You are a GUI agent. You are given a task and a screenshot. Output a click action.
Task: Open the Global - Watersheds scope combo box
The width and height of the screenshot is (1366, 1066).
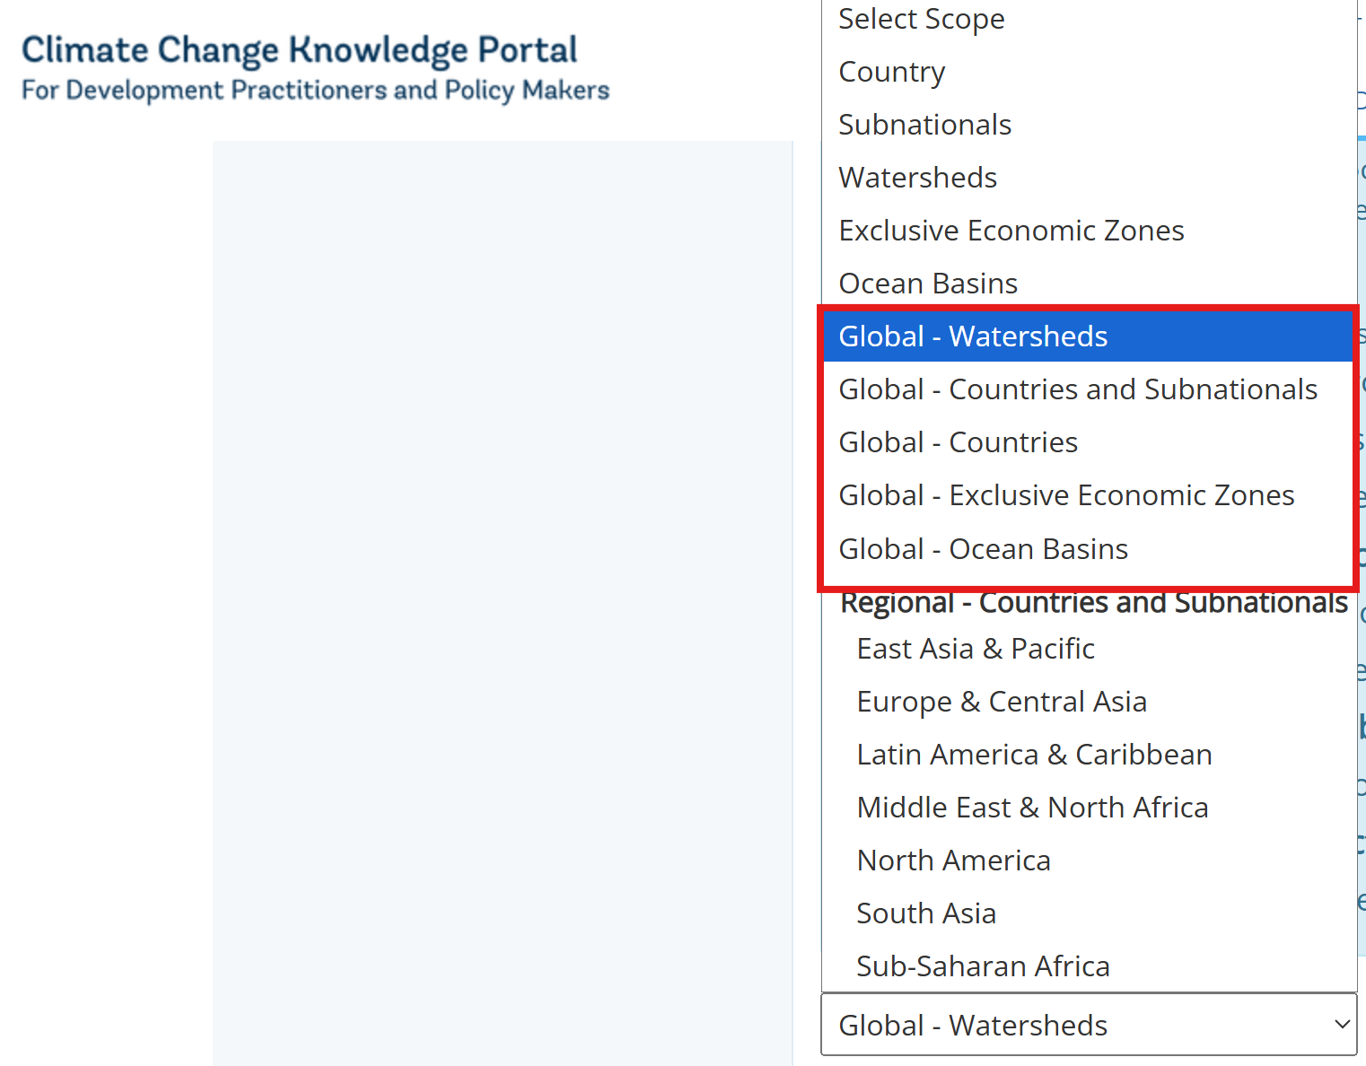click(1077, 1024)
